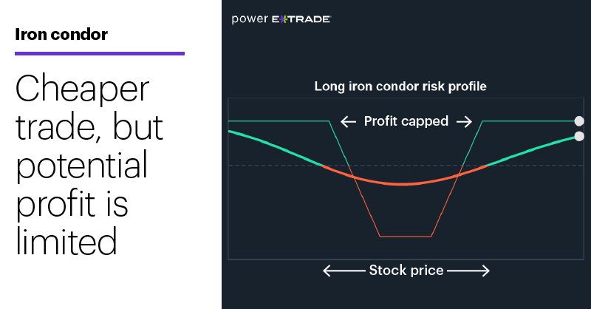
Task: Click the left arrow beside Stock price
Action: tap(344, 271)
